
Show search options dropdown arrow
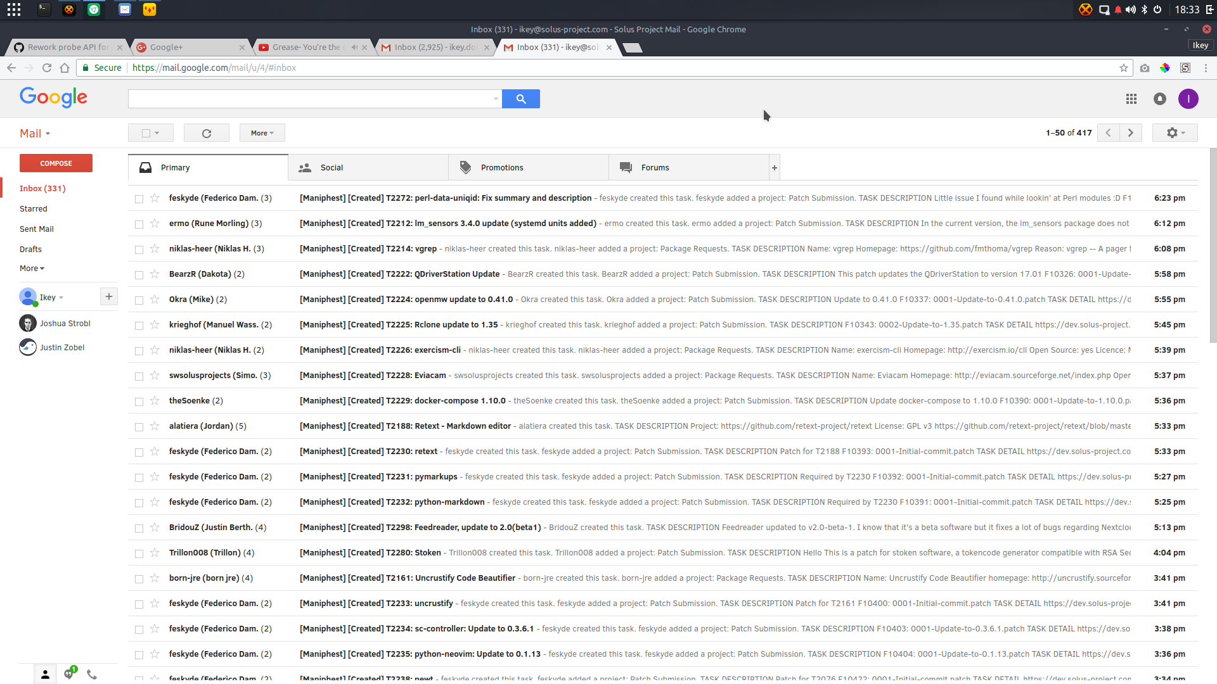[496, 99]
